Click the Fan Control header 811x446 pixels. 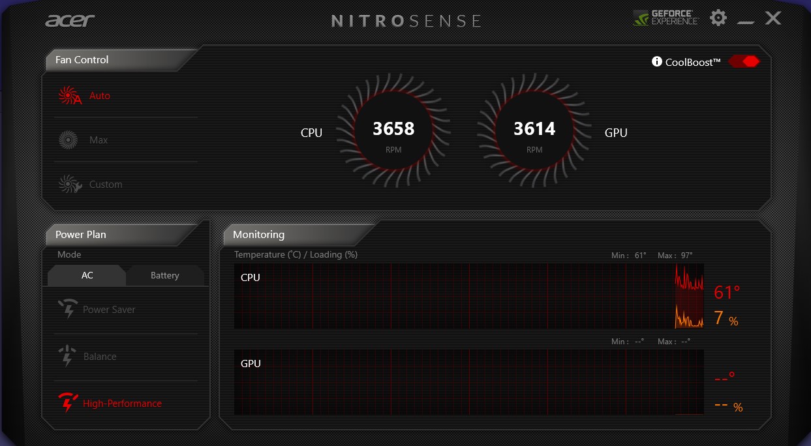coord(82,59)
